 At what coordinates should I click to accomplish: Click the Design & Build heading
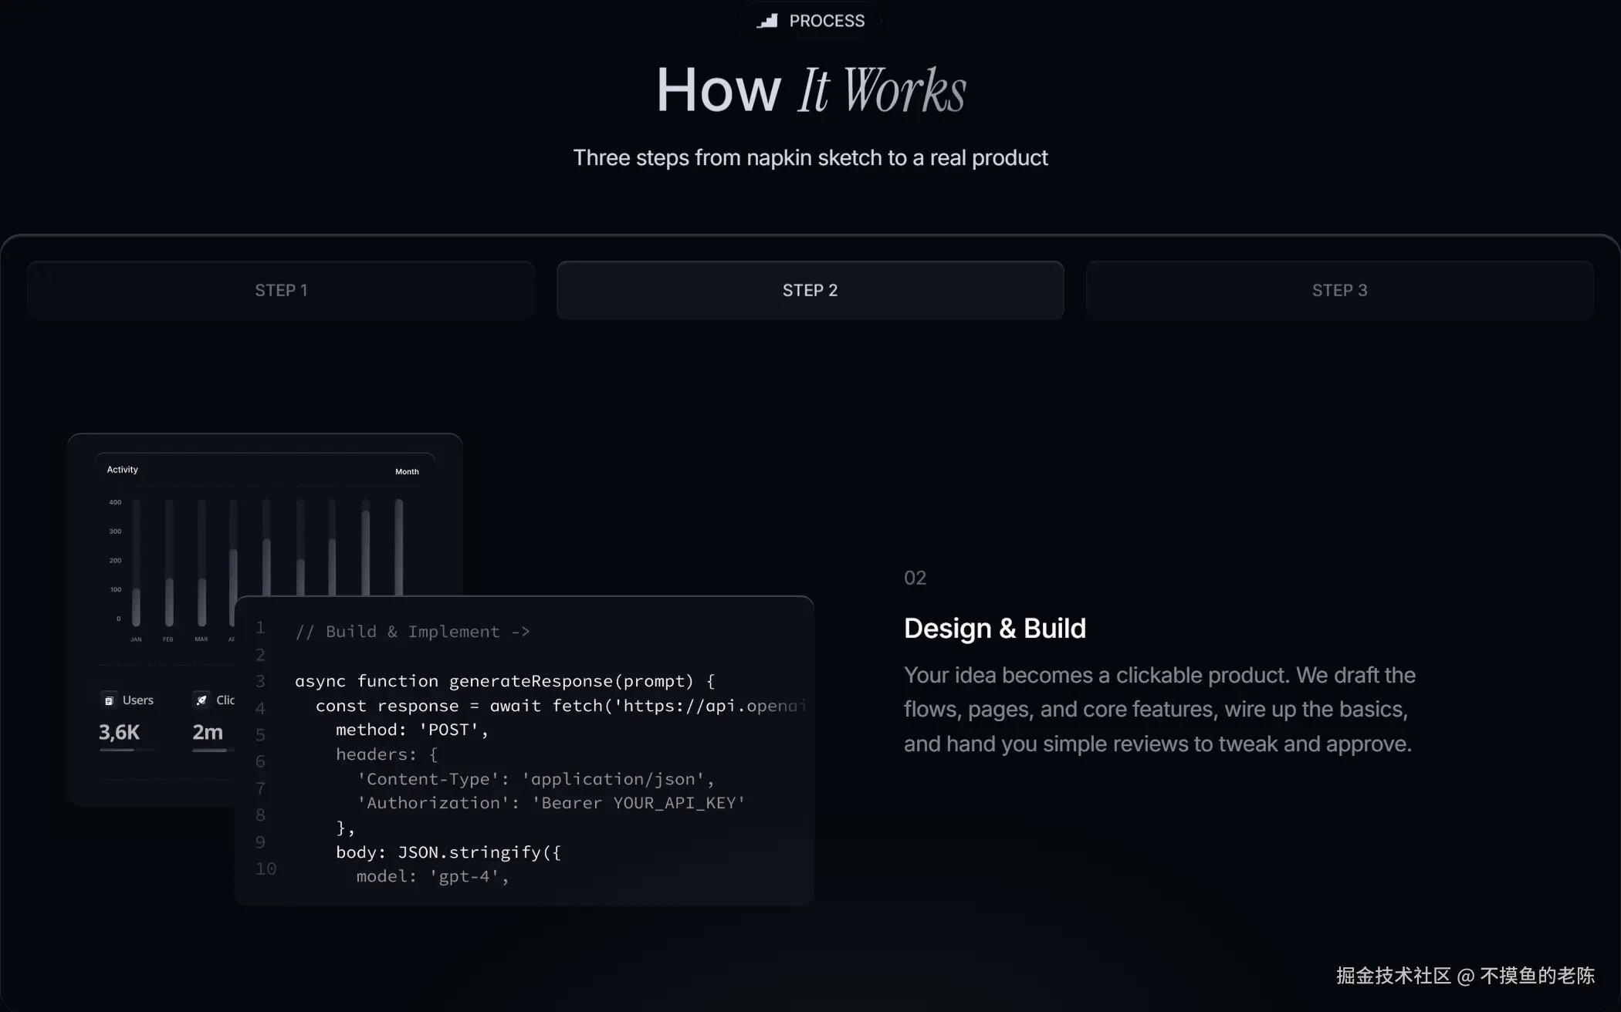coord(994,628)
